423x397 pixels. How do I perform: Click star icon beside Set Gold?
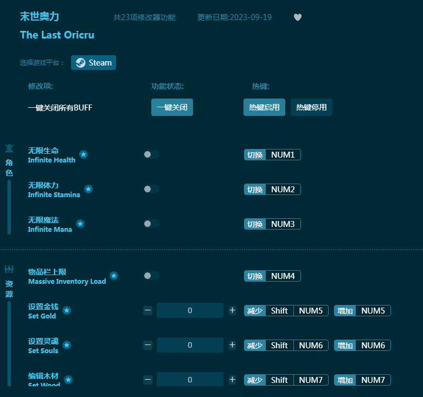(x=67, y=310)
